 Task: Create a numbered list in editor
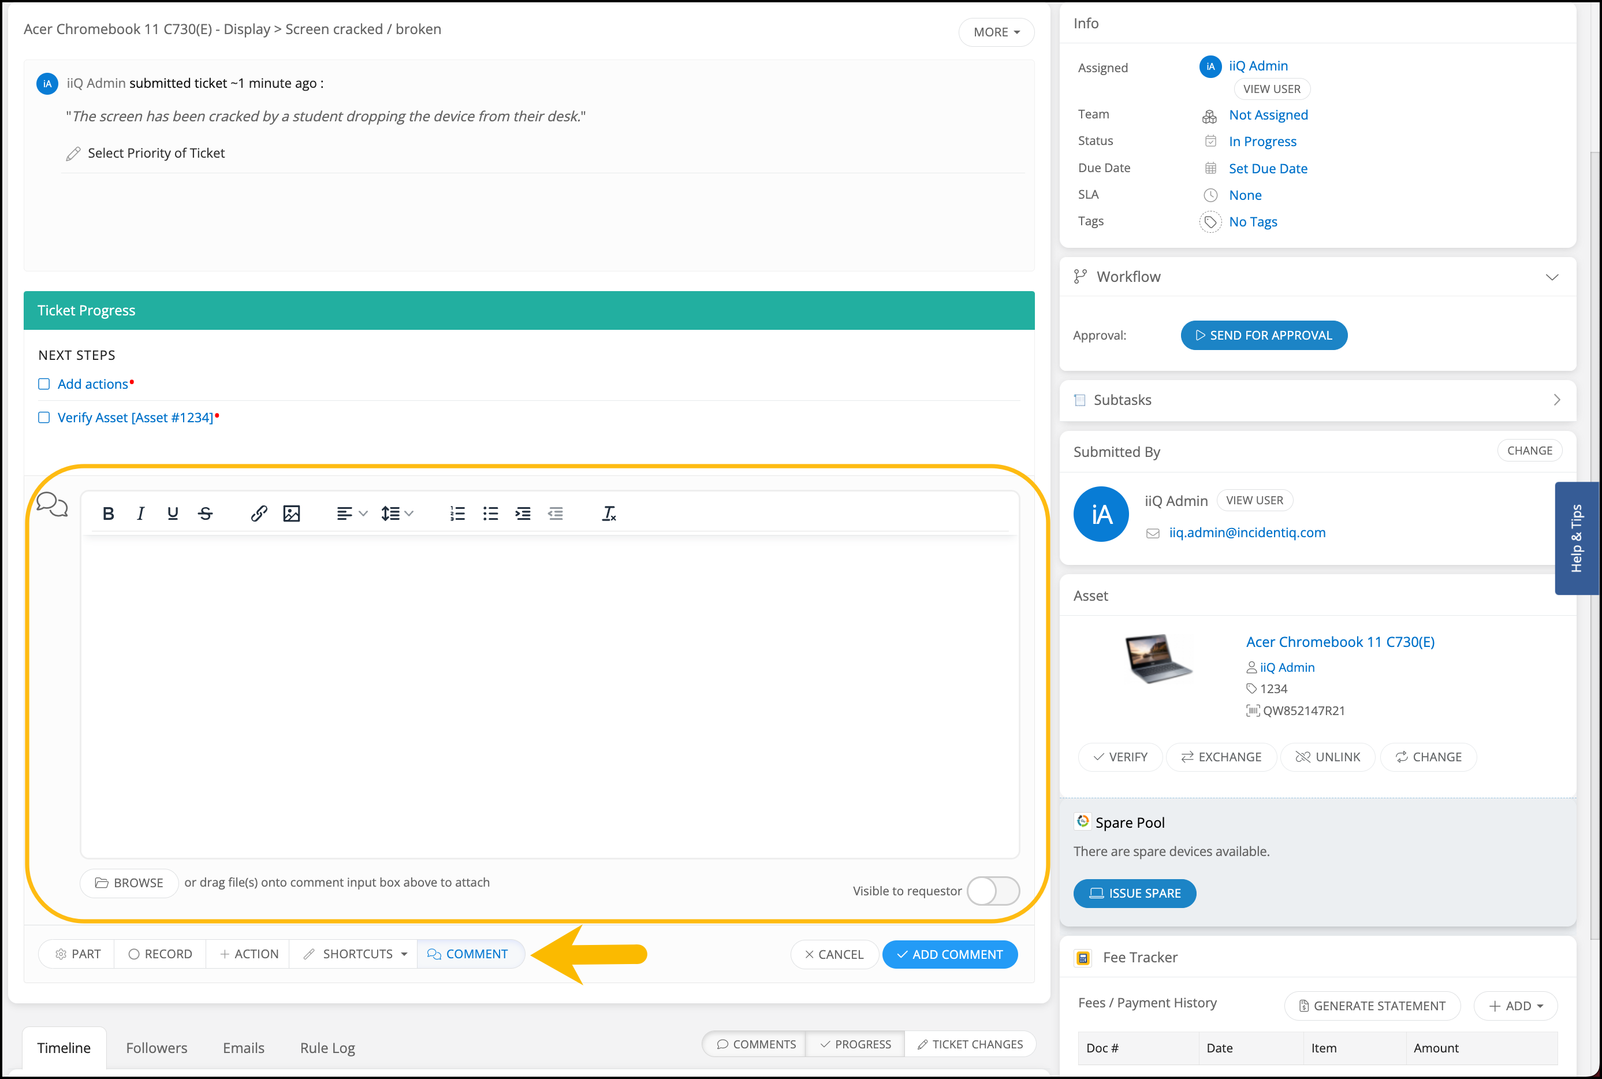tap(457, 514)
